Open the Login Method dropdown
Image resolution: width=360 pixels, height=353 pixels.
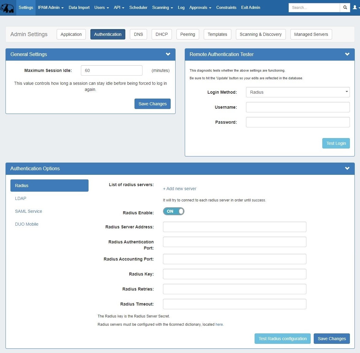coord(297,92)
